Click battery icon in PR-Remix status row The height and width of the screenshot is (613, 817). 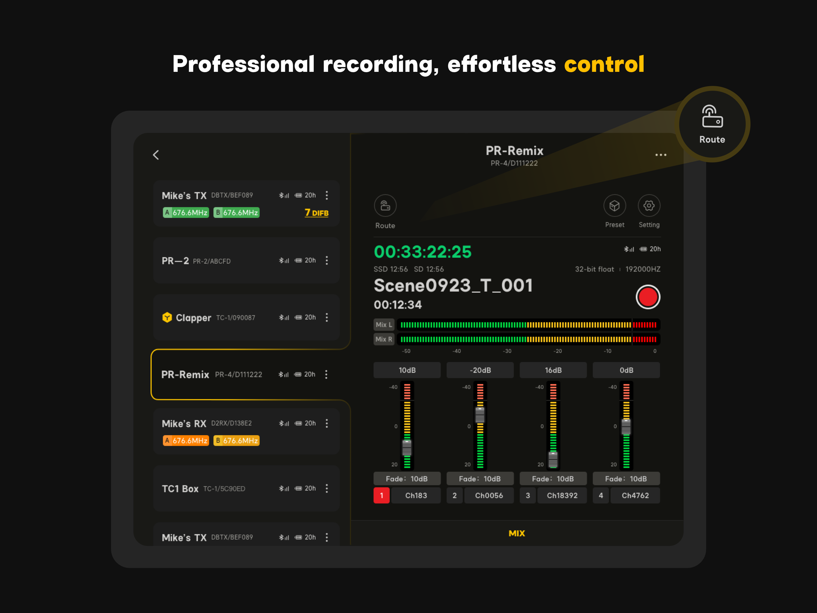tap(644, 249)
